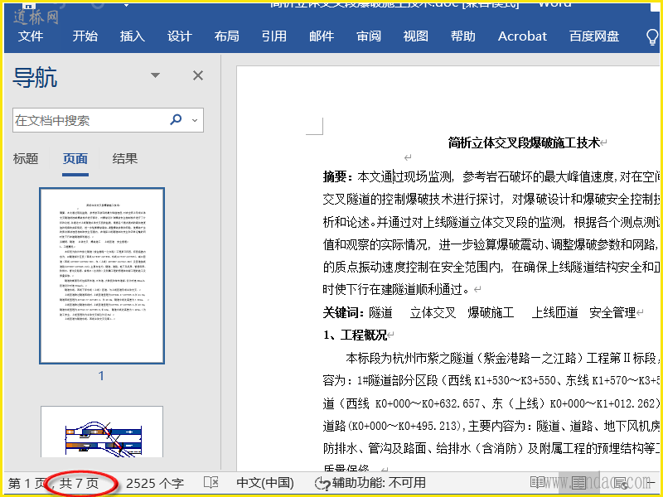This screenshot has width=663, height=497.
Task: Click the magnifier search icon
Action: tap(176, 119)
